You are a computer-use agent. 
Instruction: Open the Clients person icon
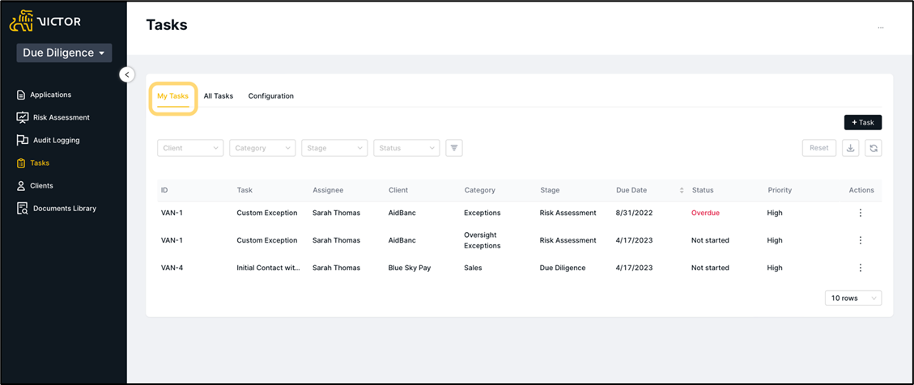click(x=21, y=186)
